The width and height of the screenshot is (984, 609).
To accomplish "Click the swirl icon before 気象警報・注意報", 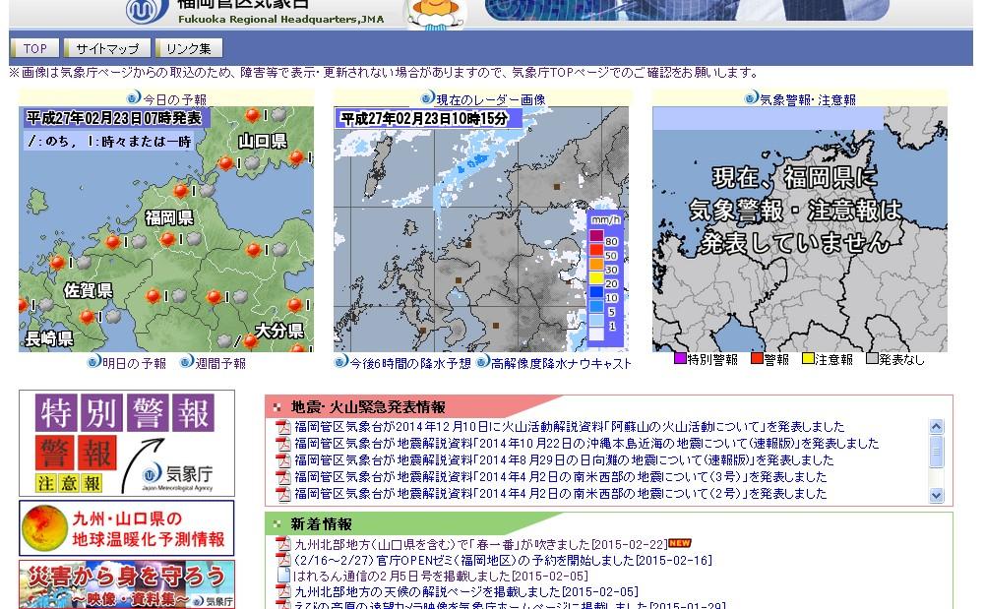I will point(751,98).
